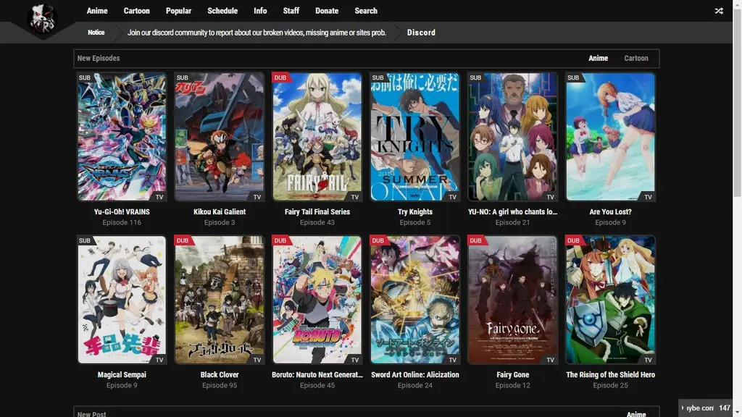742x417 pixels.
Task: Open the Donate page
Action: tap(327, 10)
